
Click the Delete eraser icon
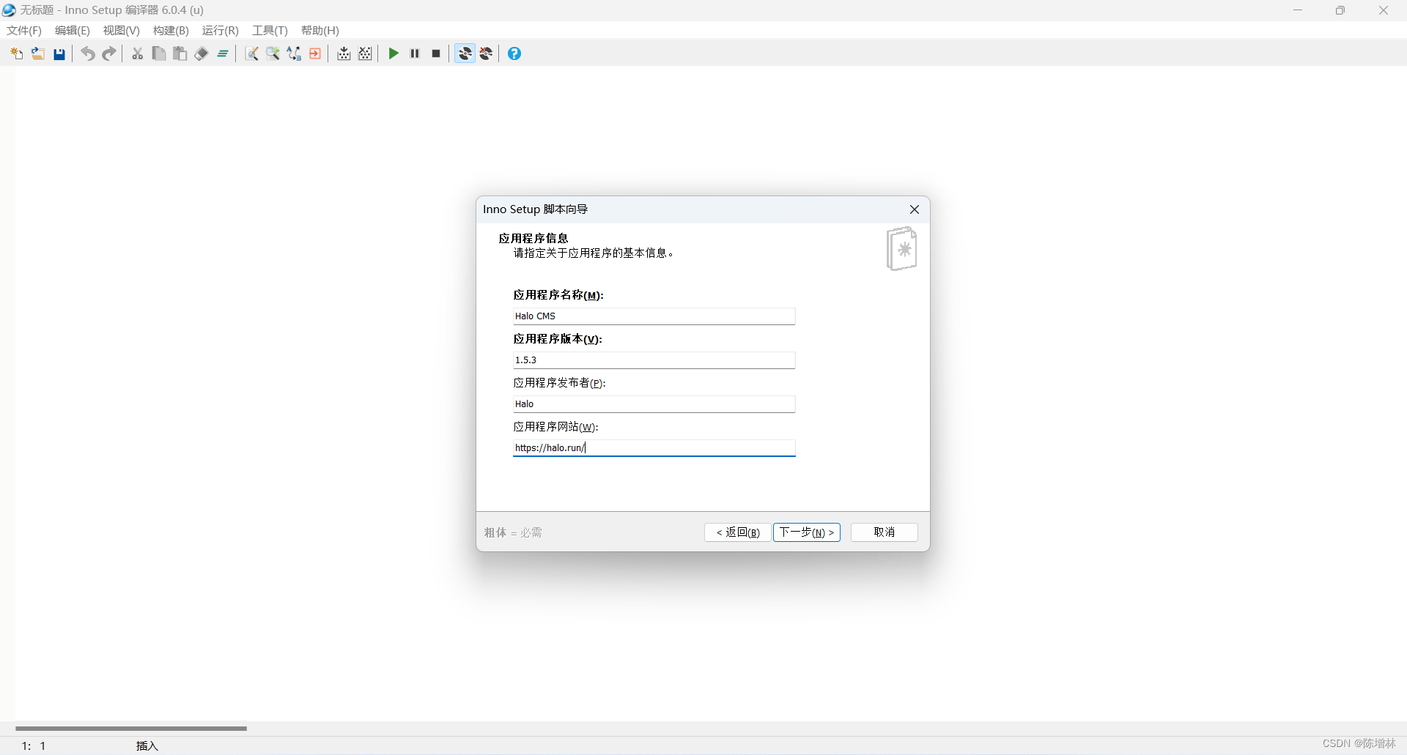click(202, 53)
